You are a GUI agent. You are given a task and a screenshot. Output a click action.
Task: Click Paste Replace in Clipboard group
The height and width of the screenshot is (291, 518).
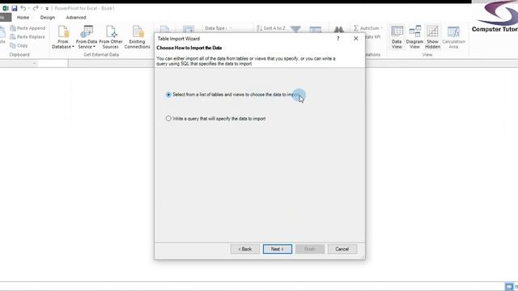pos(28,37)
